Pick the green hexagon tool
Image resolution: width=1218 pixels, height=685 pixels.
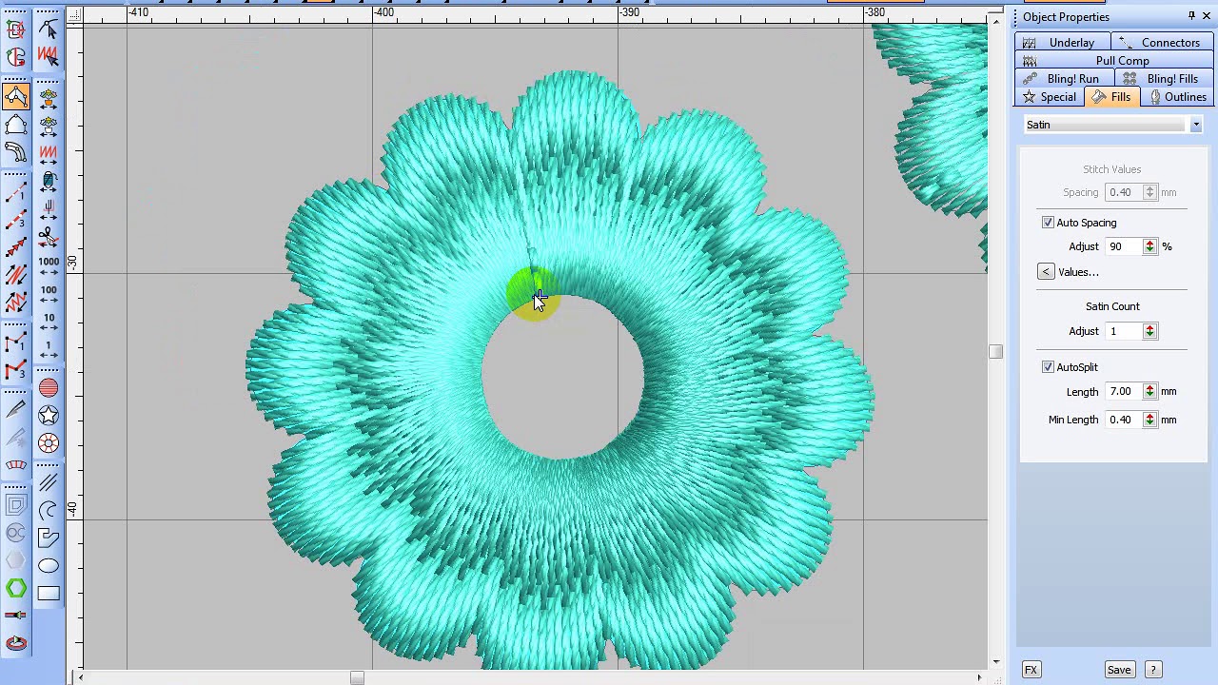(16, 589)
